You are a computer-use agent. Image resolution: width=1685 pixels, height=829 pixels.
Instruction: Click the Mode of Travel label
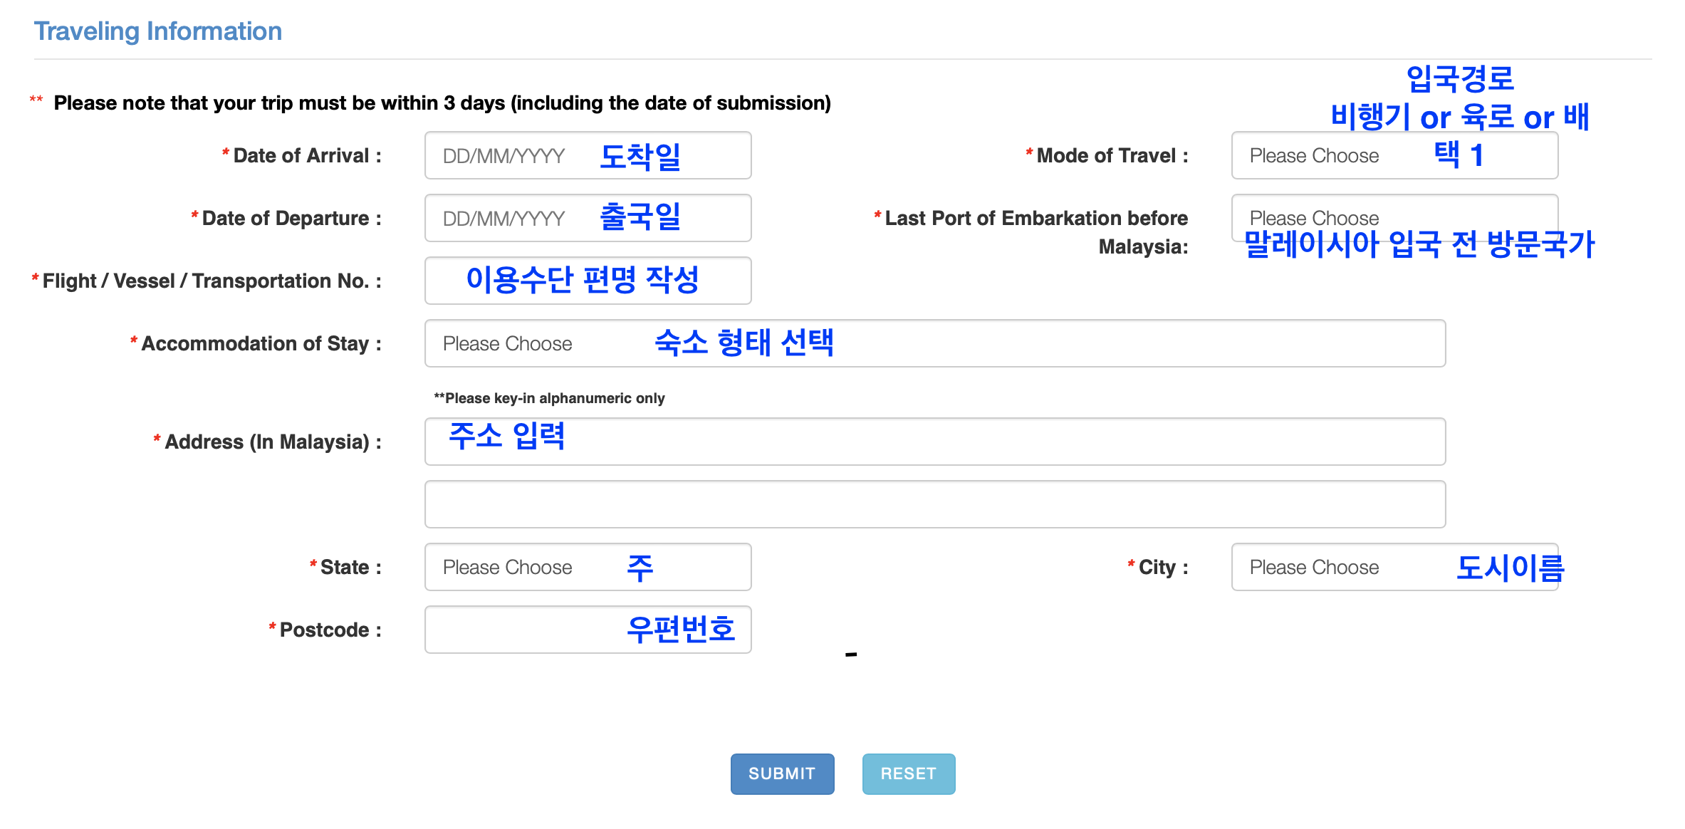click(x=1111, y=155)
